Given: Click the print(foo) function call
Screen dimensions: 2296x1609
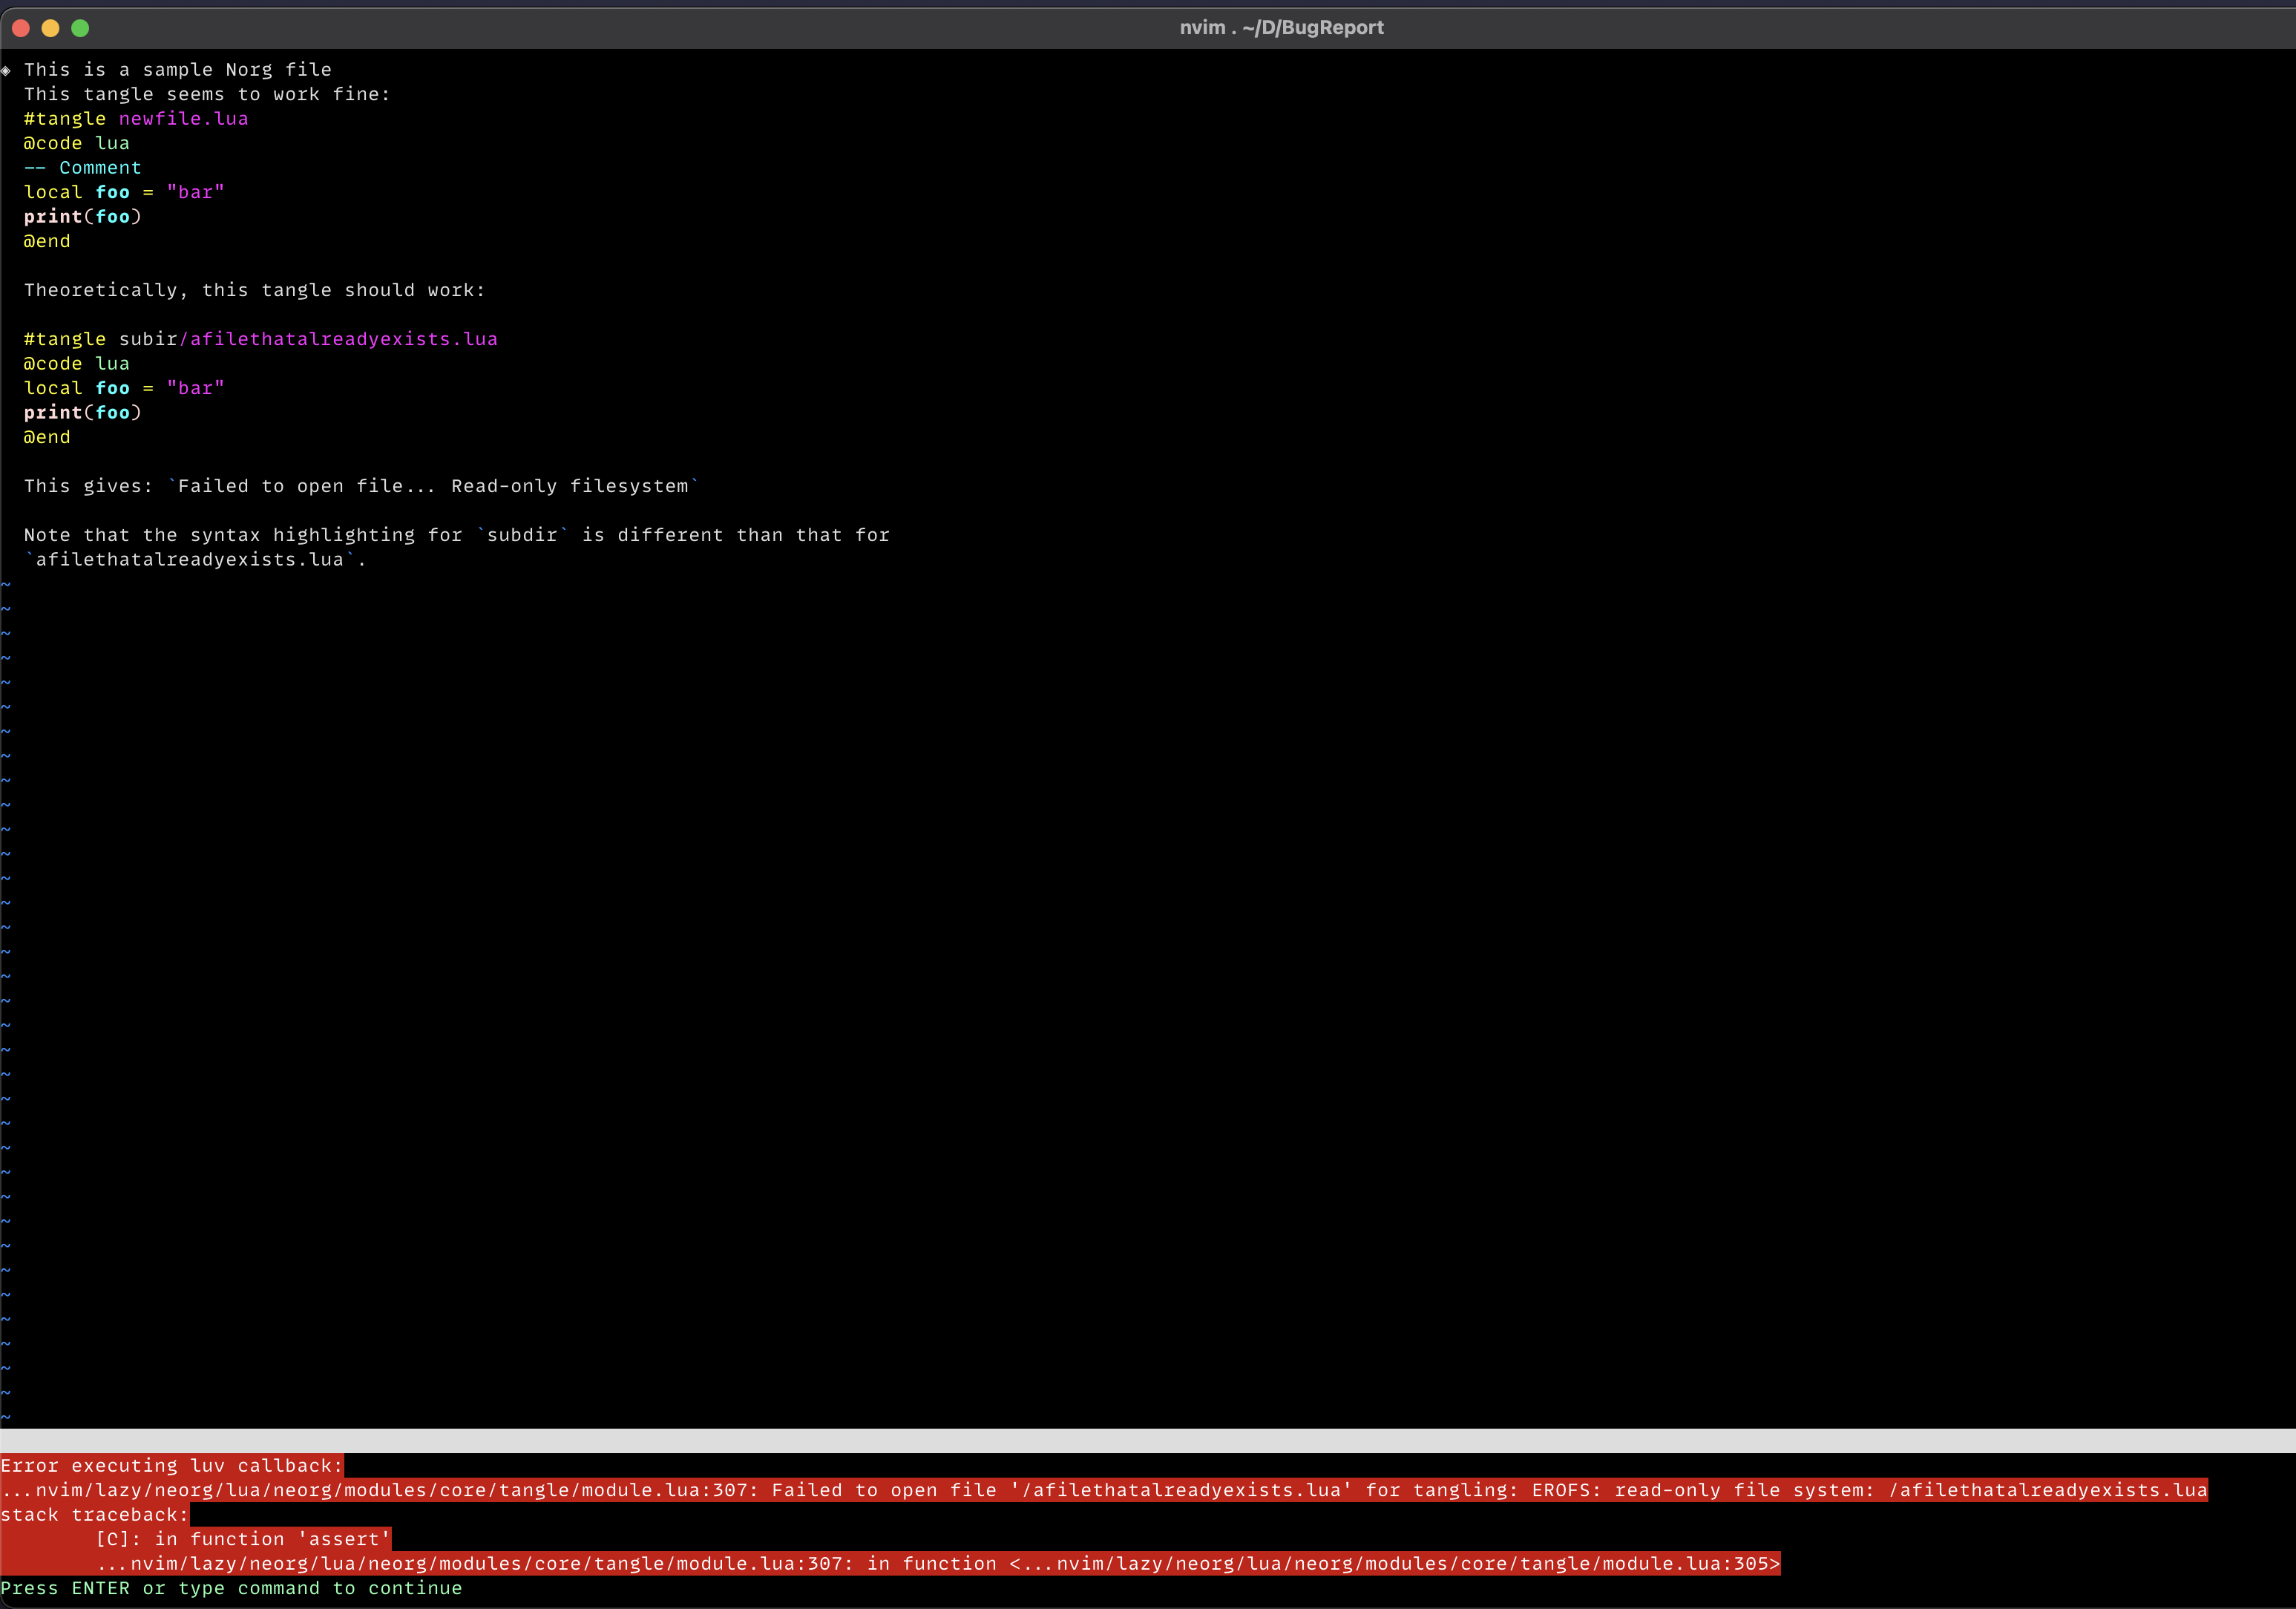Looking at the screenshot, I should click(x=82, y=215).
